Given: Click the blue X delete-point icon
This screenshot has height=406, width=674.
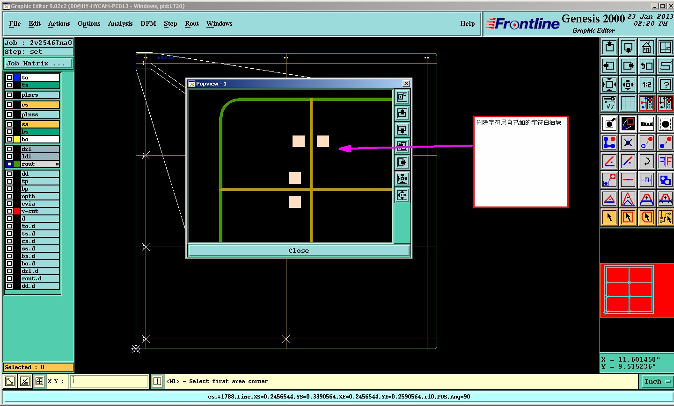Looking at the screenshot, I should pyautogui.click(x=628, y=142).
